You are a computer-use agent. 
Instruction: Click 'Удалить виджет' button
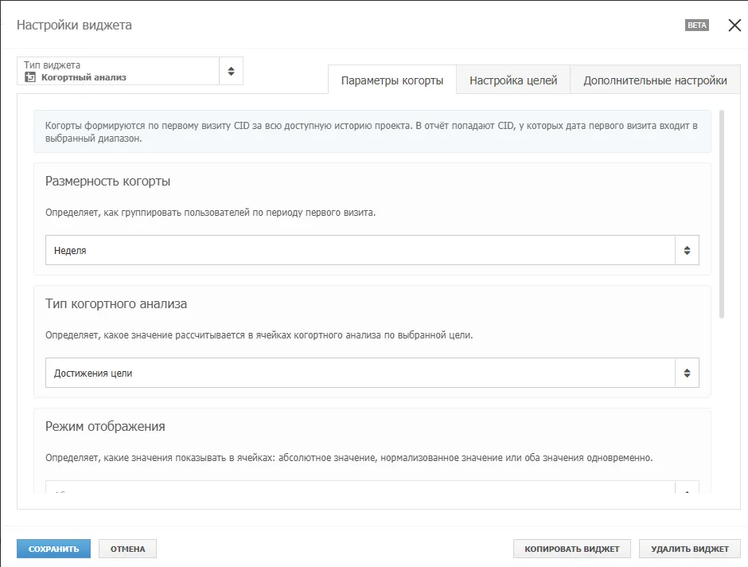pyautogui.click(x=690, y=549)
